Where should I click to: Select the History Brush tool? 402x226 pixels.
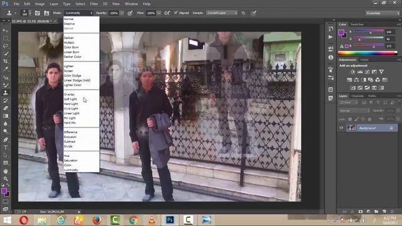click(x=6, y=100)
